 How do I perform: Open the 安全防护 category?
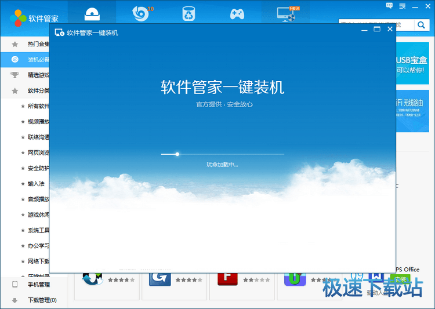38,168
